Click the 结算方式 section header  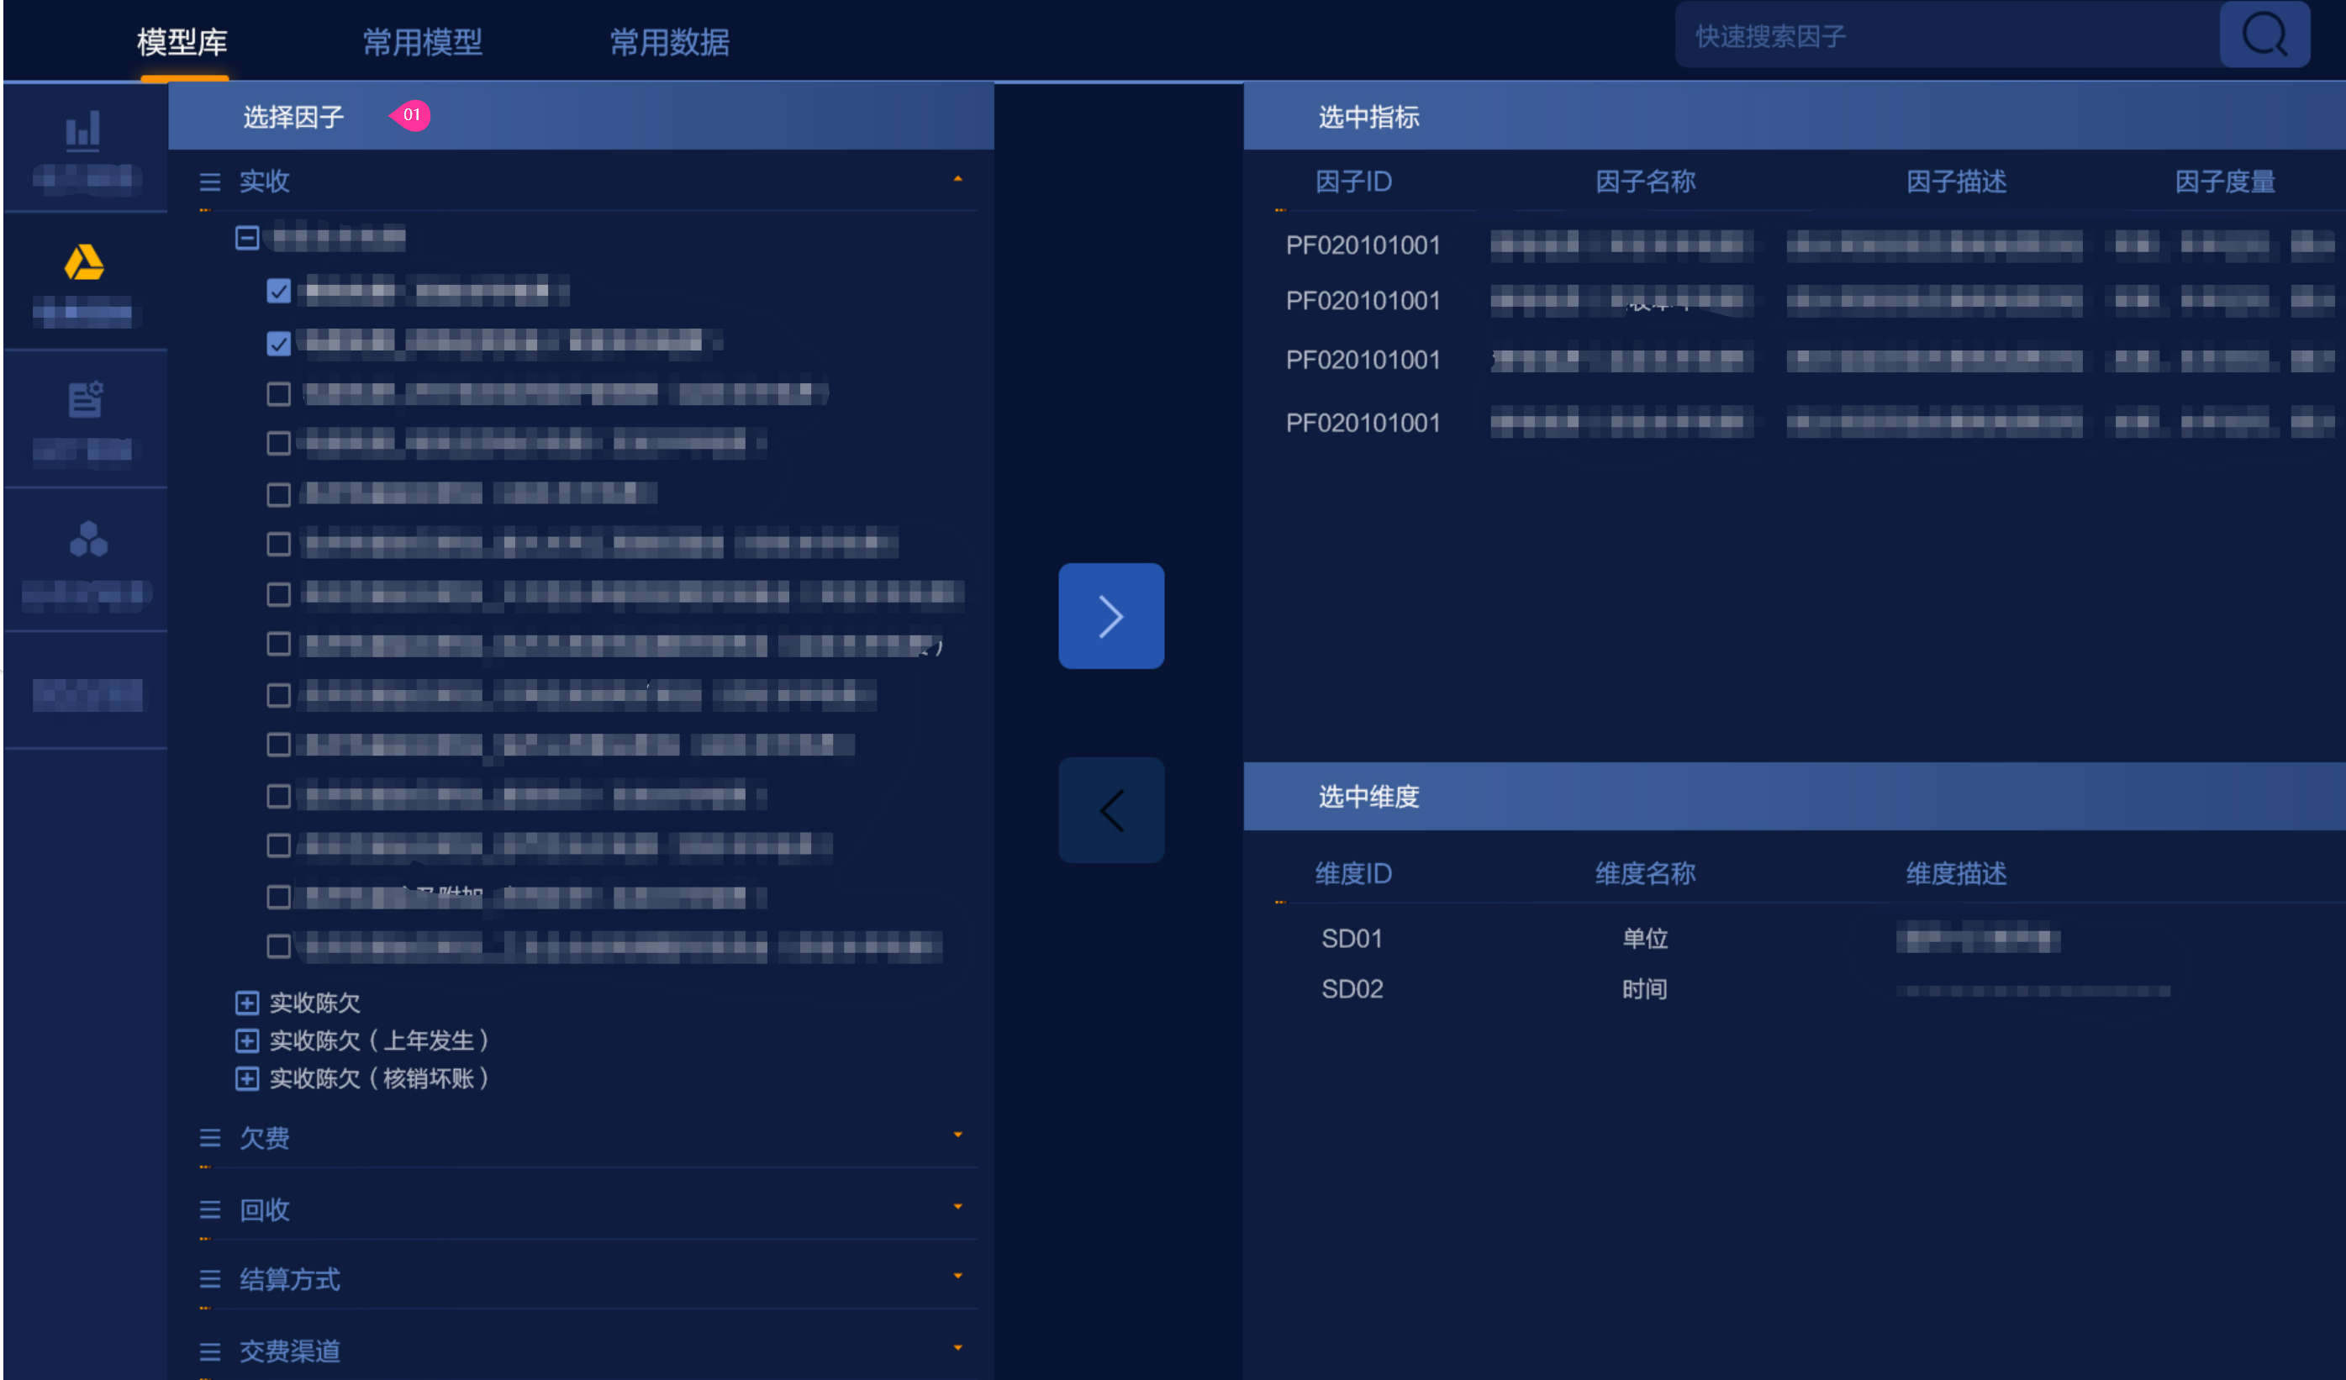click(x=289, y=1279)
